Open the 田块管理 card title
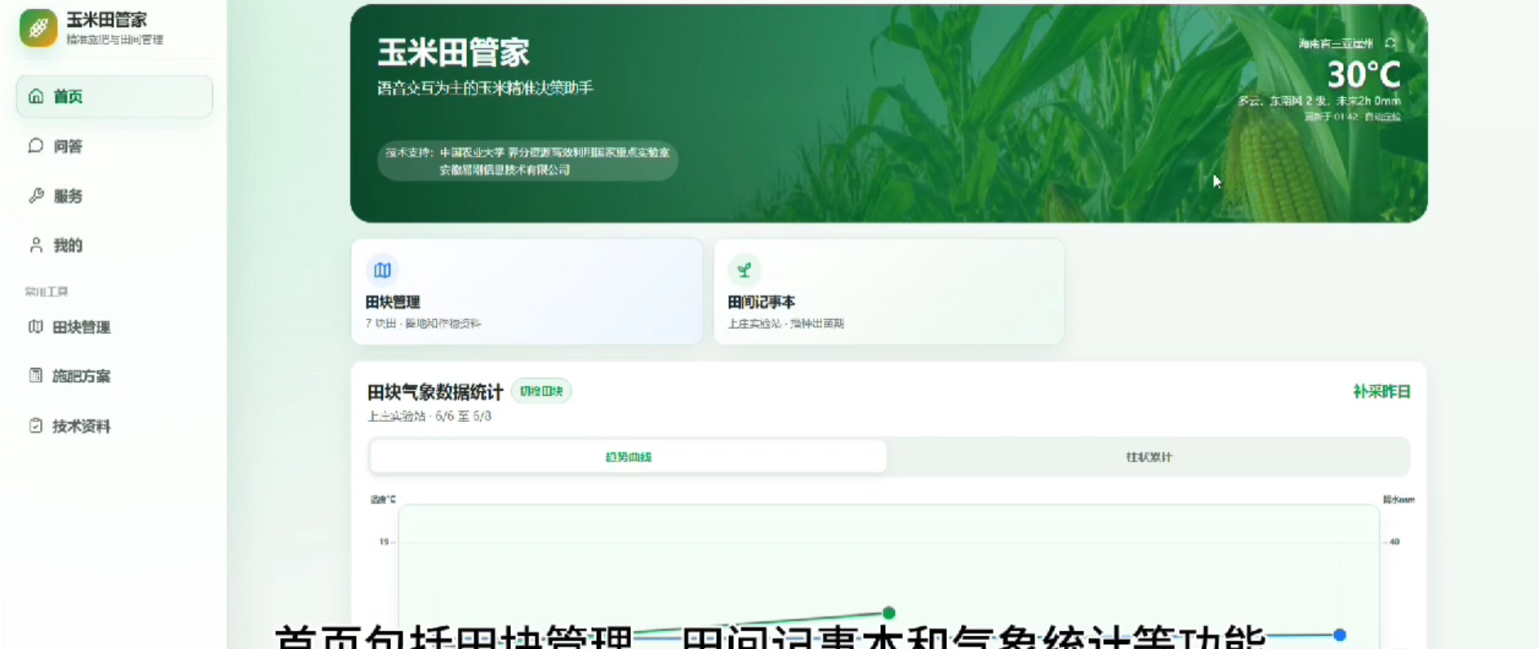 pyautogui.click(x=393, y=302)
